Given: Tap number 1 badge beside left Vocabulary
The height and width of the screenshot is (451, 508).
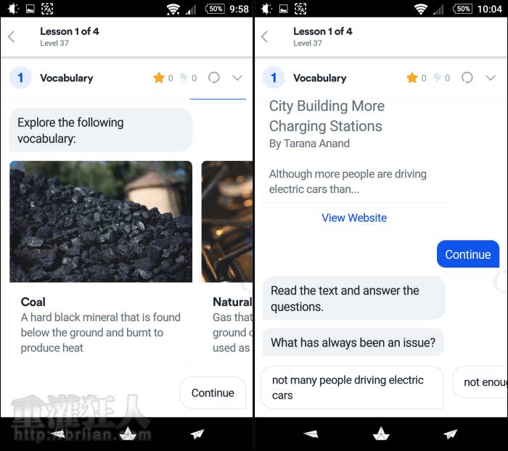Looking at the screenshot, I should (20, 78).
